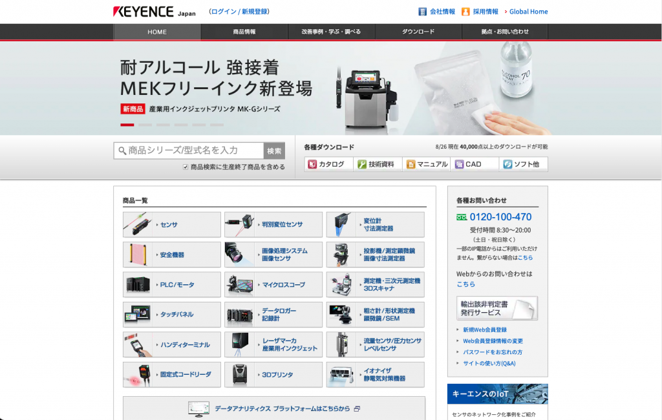Open ソフト他 download icon

(508, 164)
